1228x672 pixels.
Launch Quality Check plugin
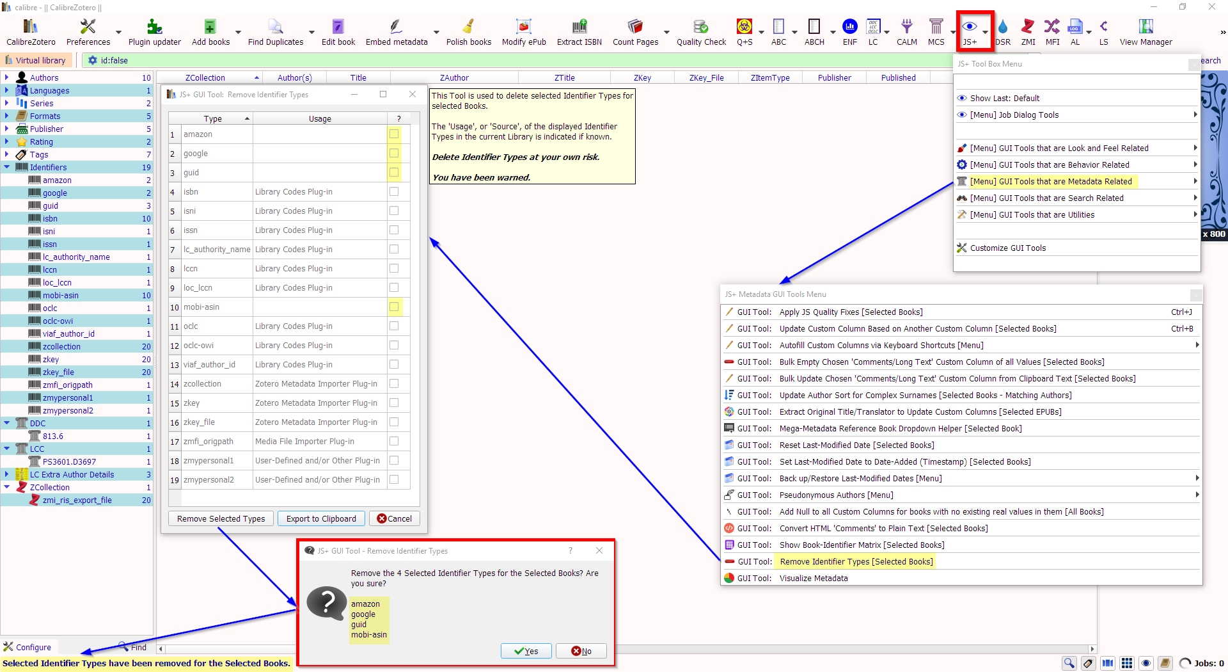point(702,32)
